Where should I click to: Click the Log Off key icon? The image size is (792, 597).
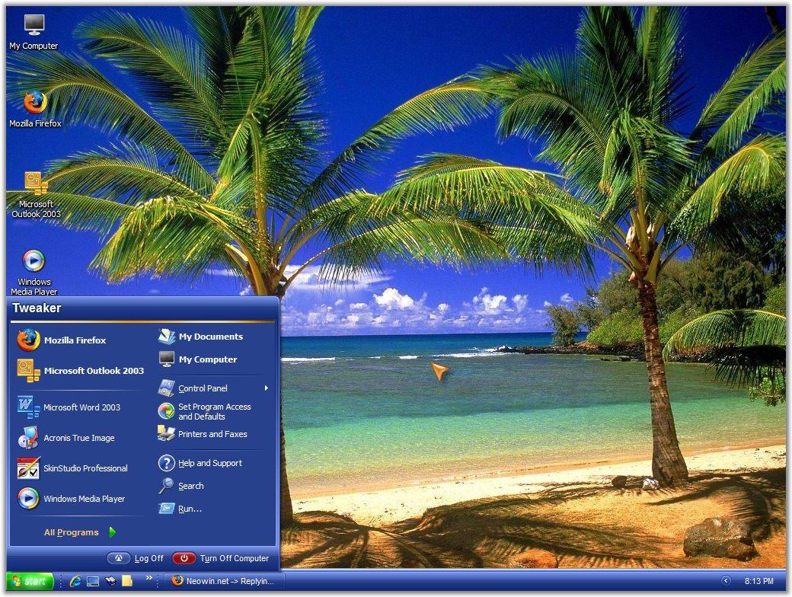click(119, 558)
